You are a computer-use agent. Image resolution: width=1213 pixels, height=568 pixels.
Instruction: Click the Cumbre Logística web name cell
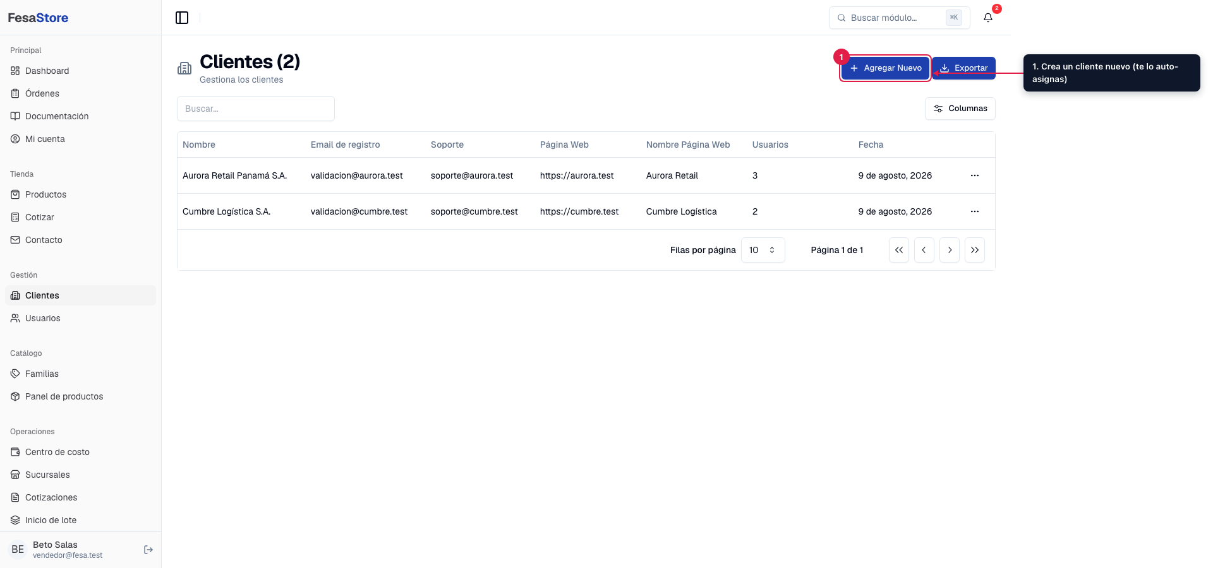coord(681,211)
